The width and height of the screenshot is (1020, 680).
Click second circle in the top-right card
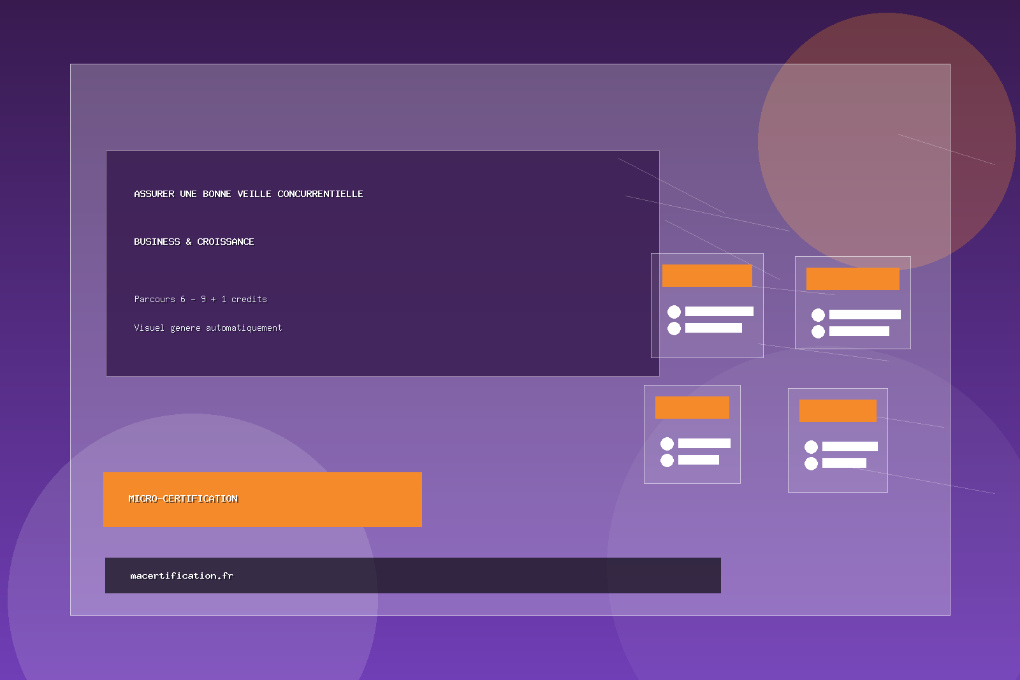click(x=818, y=331)
